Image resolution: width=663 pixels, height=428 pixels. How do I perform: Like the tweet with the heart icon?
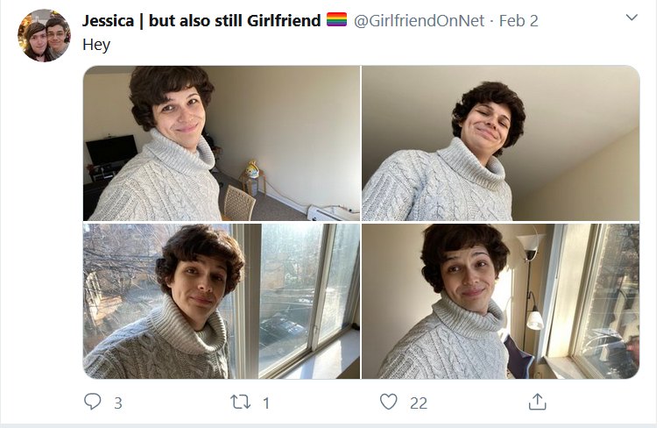click(x=389, y=402)
